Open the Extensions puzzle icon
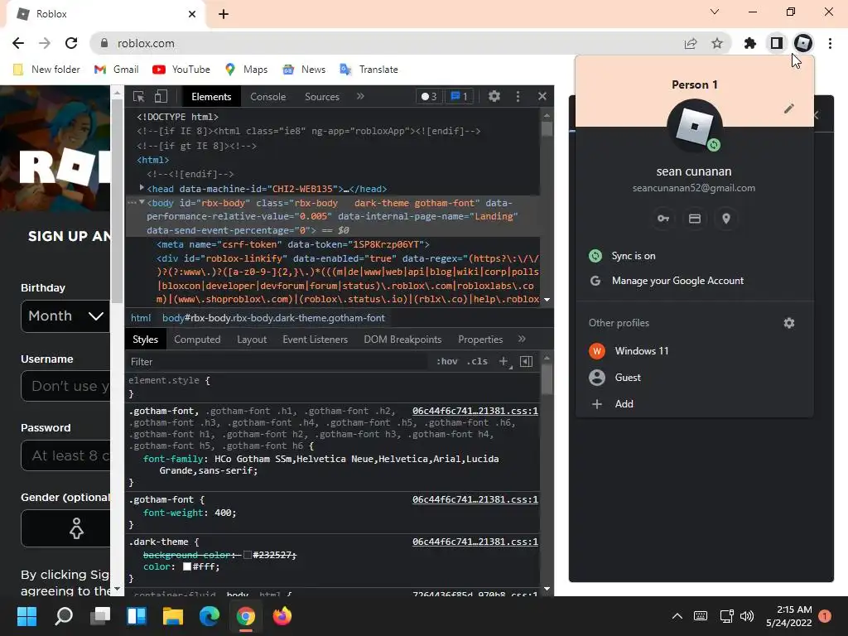The image size is (848, 636). 749,43
